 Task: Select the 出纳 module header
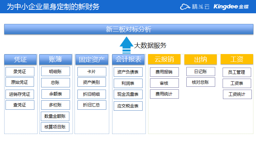pos(201,59)
